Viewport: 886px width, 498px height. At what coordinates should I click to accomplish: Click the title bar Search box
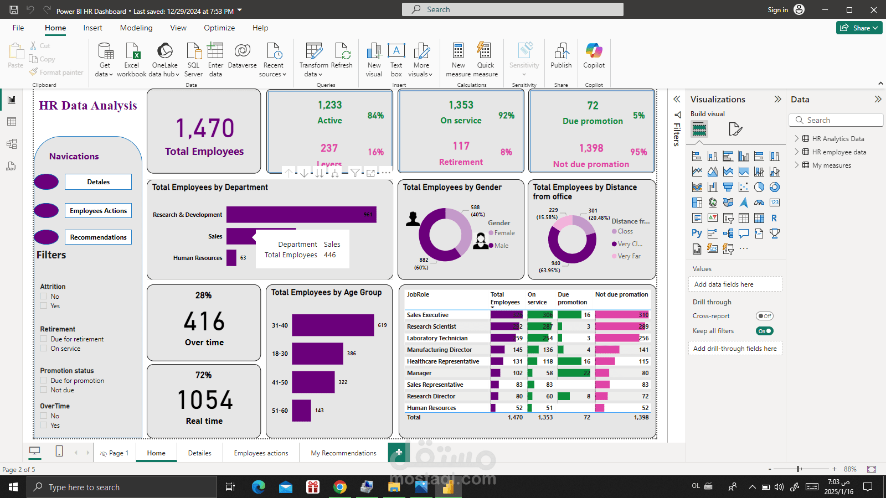(x=513, y=9)
